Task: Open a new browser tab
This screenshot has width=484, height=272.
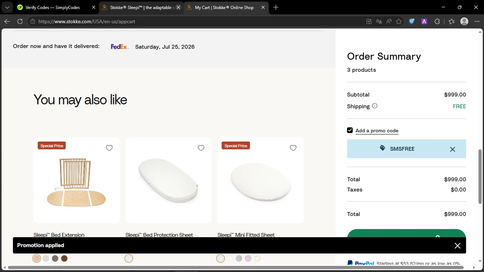Action: pos(276,7)
